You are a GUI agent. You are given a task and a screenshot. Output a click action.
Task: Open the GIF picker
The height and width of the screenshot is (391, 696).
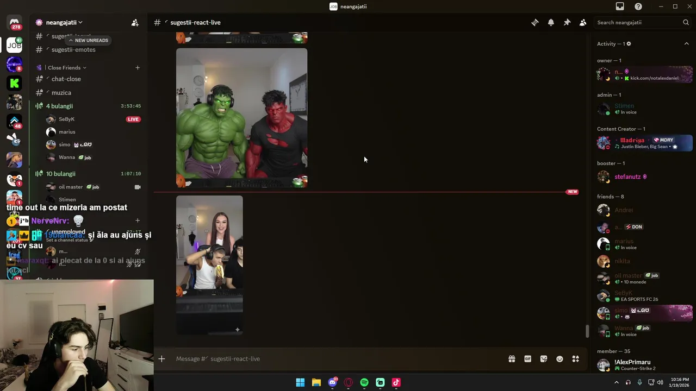click(527, 359)
